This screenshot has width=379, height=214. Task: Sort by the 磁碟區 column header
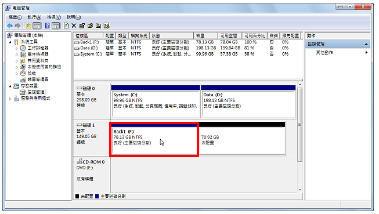point(88,36)
